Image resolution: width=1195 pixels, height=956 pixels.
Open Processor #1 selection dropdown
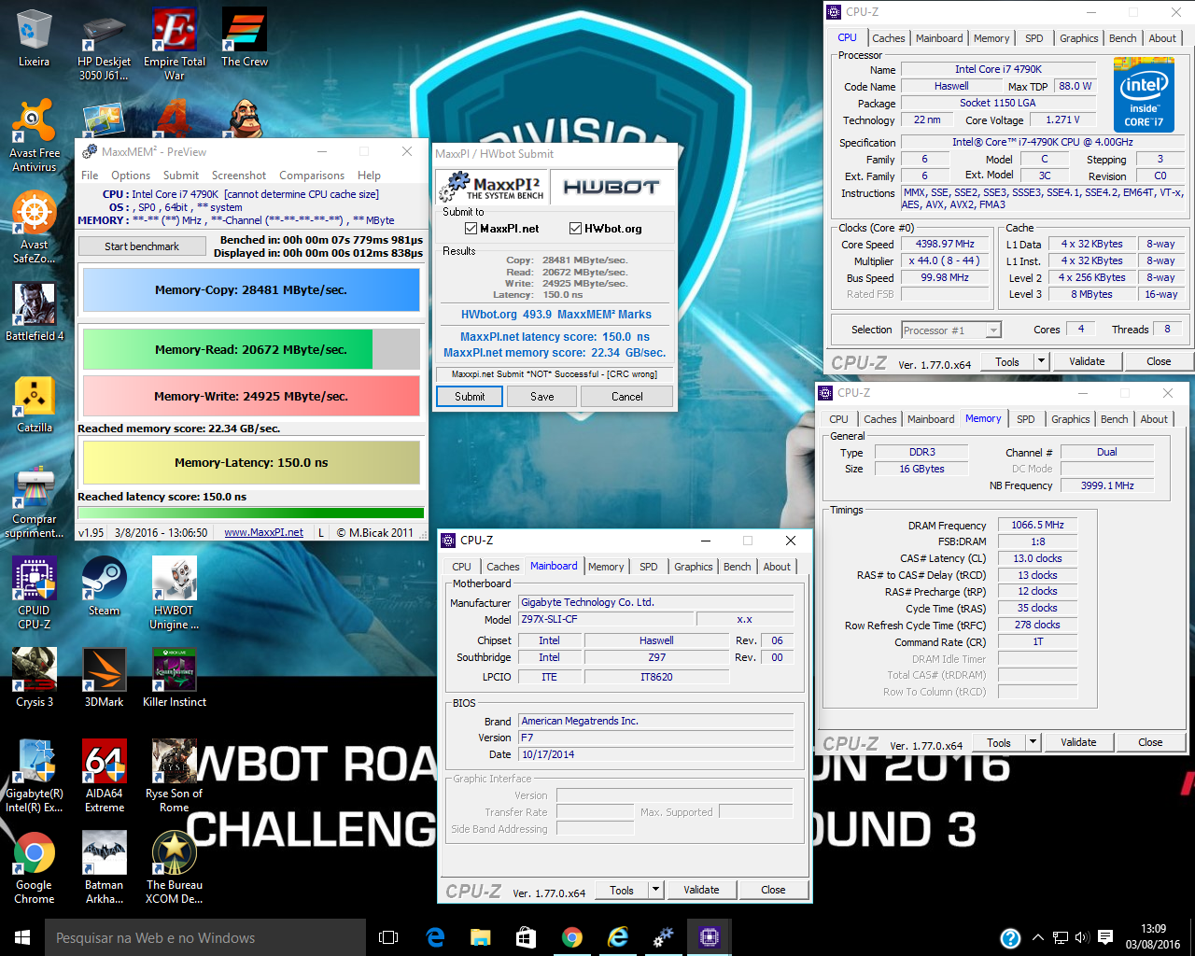click(951, 330)
